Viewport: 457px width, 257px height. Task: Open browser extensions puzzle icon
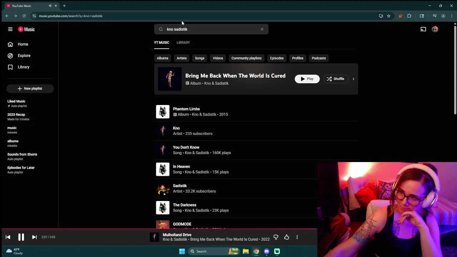point(409,16)
